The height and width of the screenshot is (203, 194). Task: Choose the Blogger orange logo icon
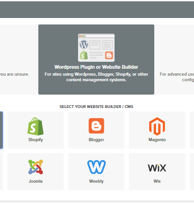(97, 126)
